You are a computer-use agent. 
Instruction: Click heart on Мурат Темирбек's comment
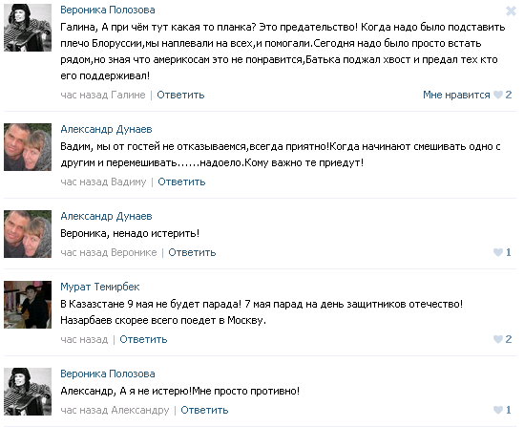(498, 339)
